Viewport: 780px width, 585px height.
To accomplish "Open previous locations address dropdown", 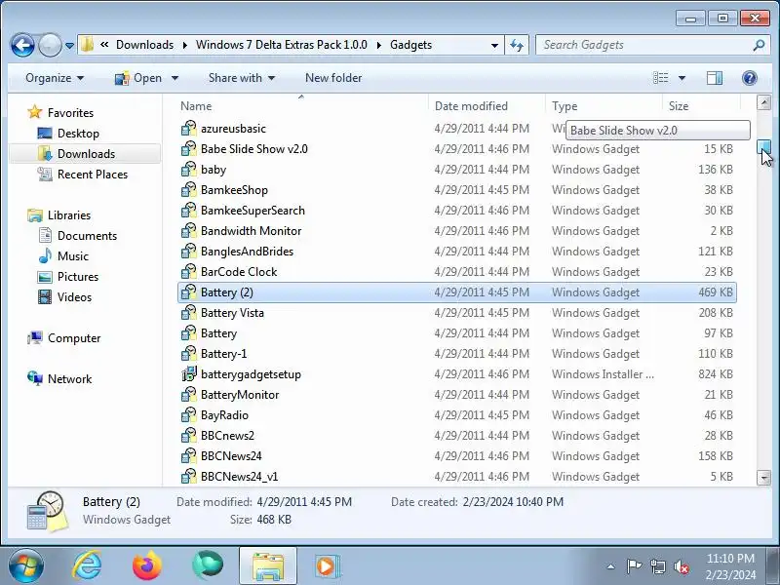I will tap(494, 45).
